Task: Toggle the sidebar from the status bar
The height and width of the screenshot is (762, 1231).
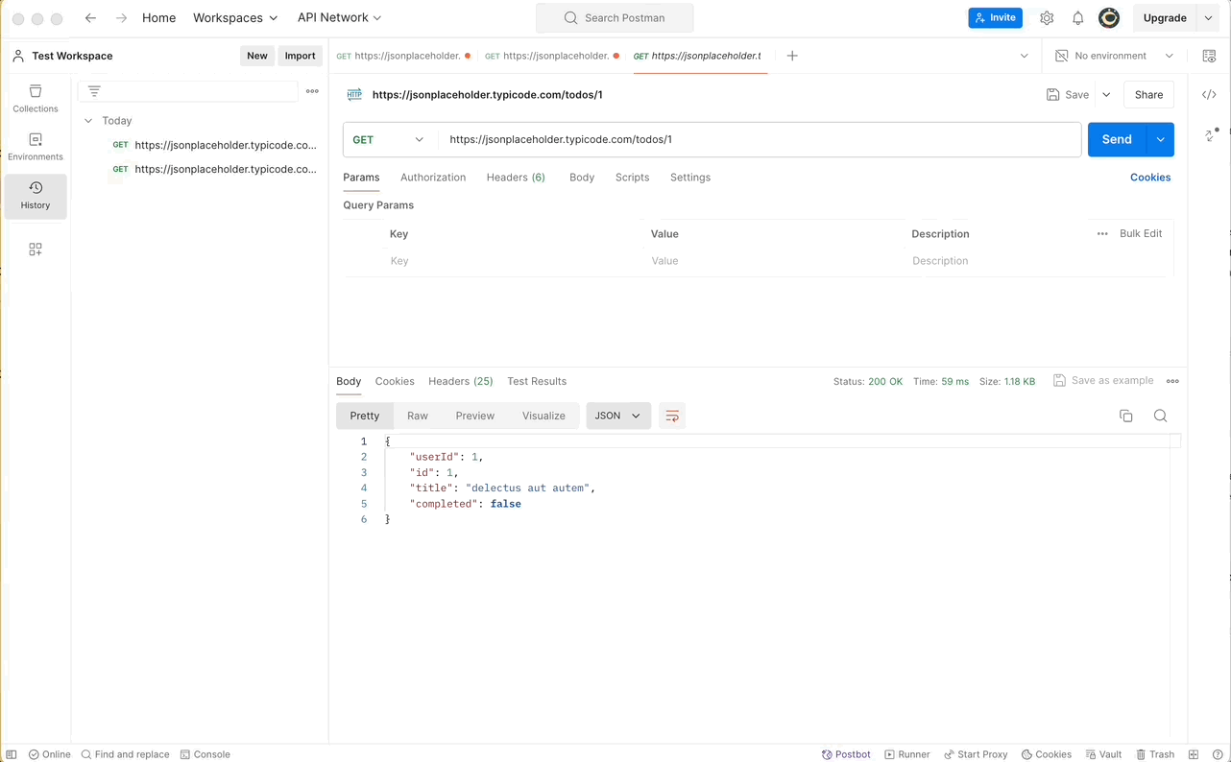Action: [x=12, y=754]
